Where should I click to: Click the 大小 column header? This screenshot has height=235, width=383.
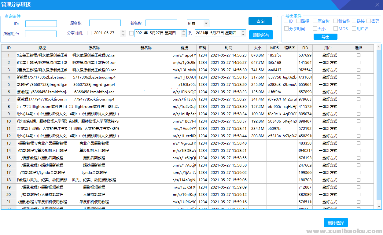pos(257,48)
